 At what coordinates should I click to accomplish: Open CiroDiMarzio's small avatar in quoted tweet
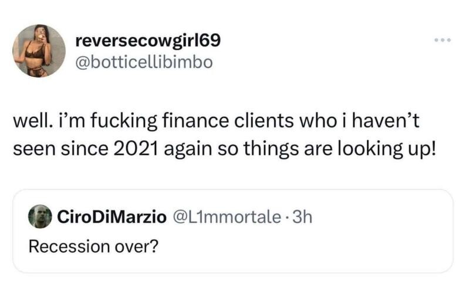tap(40, 217)
